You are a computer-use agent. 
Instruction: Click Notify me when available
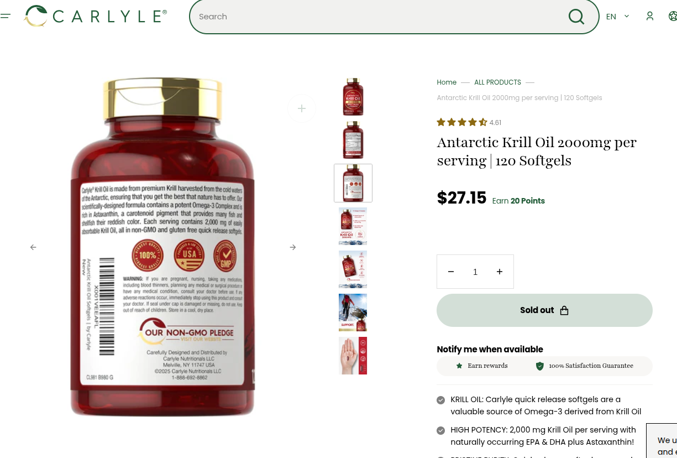pyautogui.click(x=490, y=350)
